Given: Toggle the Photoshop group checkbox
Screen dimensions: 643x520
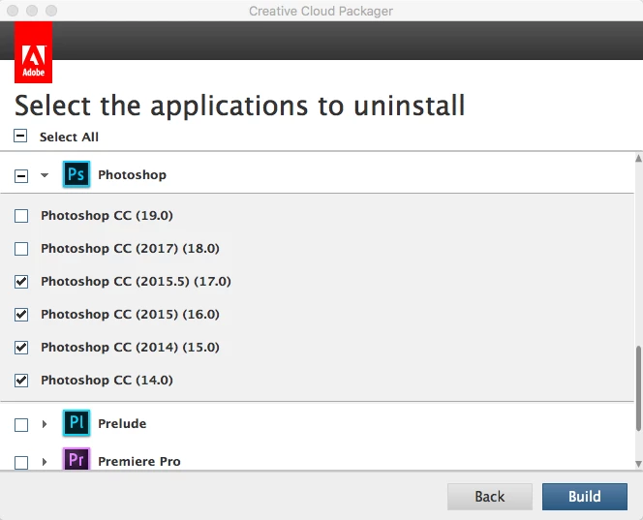Looking at the screenshot, I should pos(21,176).
